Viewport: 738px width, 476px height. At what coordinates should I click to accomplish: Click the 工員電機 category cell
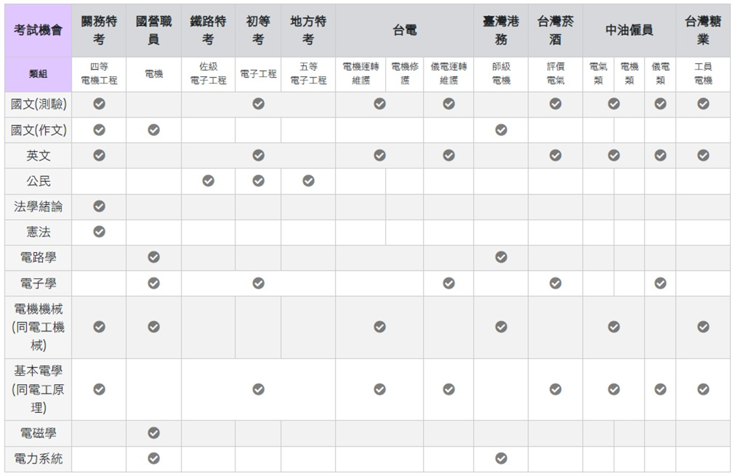(x=703, y=74)
